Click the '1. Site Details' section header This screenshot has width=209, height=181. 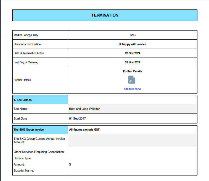click(40, 100)
